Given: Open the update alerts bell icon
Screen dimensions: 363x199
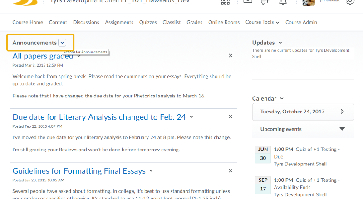Looking at the screenshot, I should click(x=283, y=2).
